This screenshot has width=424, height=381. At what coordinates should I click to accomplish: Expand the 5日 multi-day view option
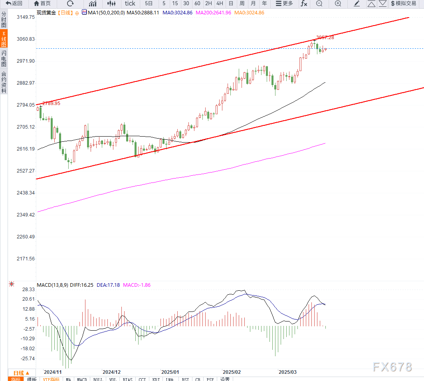click(149, 4)
